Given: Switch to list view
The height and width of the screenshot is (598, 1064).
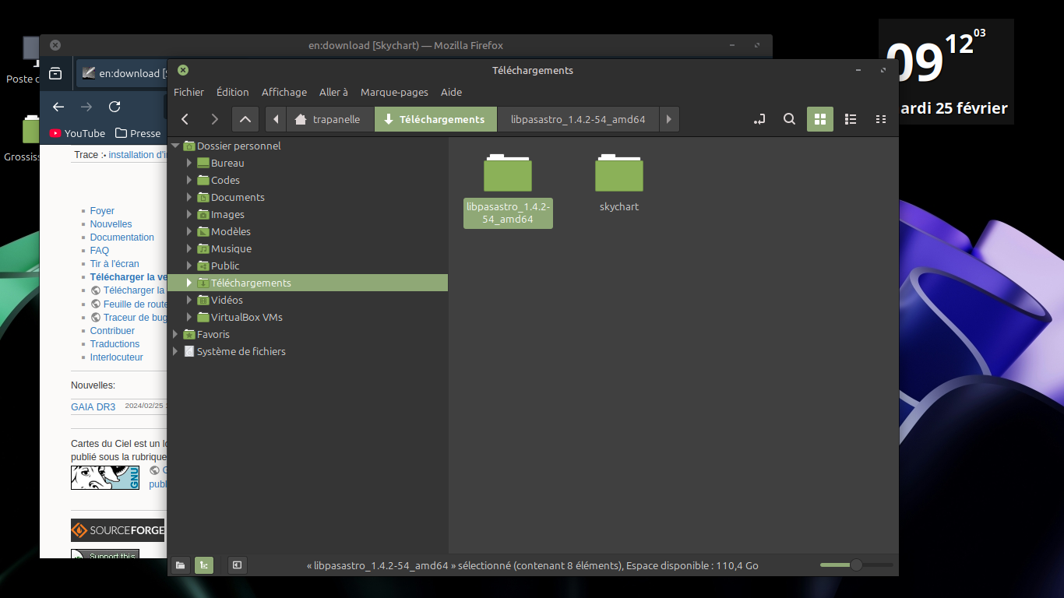Looking at the screenshot, I should [851, 119].
